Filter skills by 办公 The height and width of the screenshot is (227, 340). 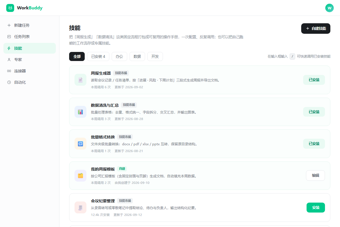point(119,56)
